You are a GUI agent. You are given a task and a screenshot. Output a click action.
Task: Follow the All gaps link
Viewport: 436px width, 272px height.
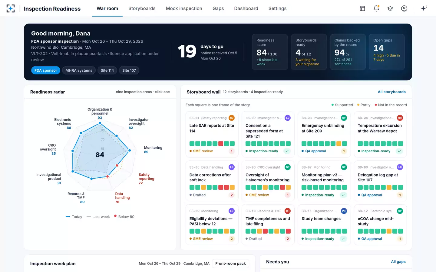(398, 262)
